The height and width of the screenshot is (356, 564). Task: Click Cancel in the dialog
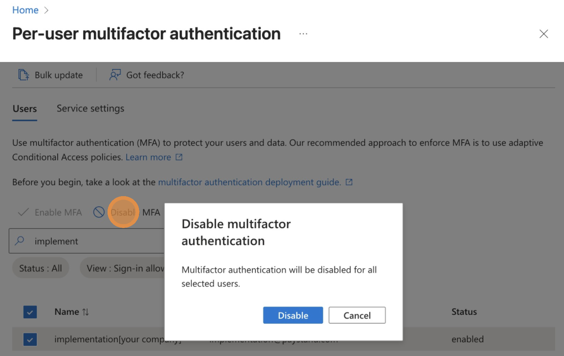[357, 315]
